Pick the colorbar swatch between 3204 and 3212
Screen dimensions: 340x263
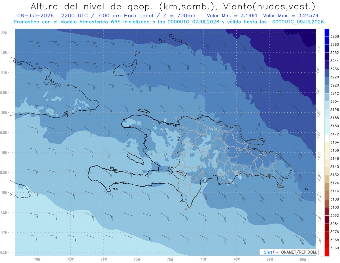[x=327, y=97]
